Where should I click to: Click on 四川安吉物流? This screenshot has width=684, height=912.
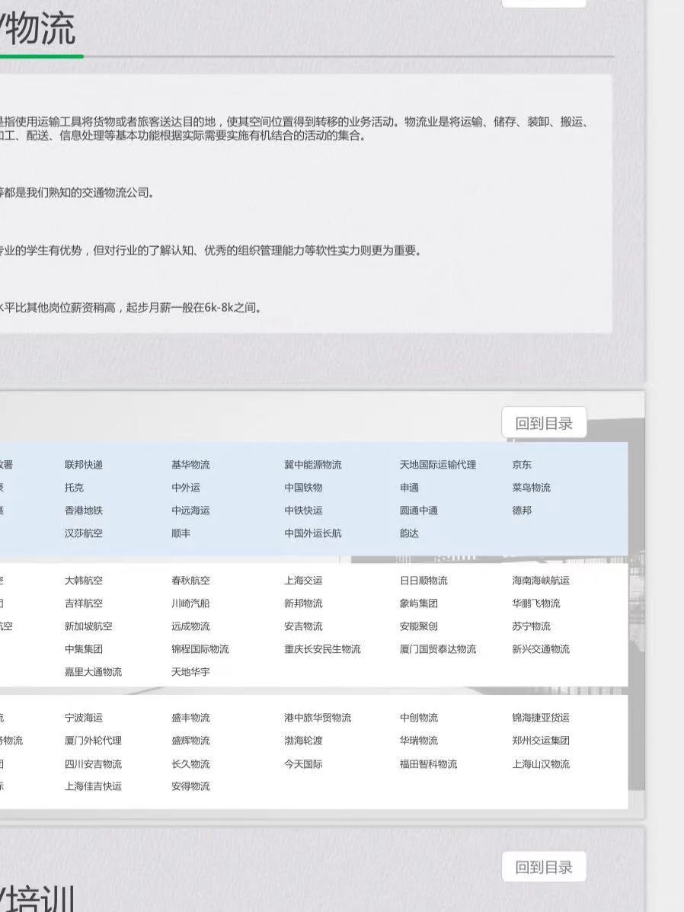tap(93, 763)
